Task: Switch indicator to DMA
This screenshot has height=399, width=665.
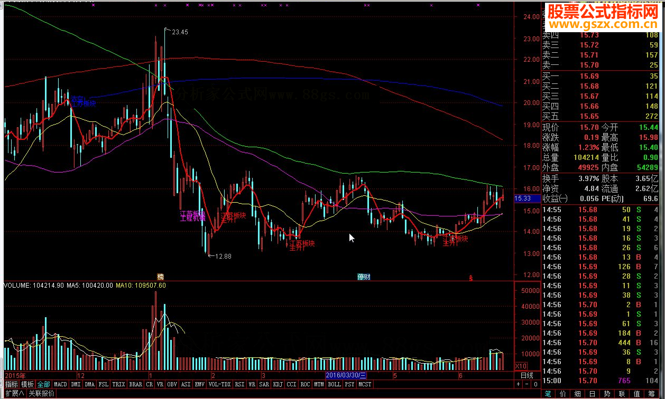Action: (x=89, y=384)
